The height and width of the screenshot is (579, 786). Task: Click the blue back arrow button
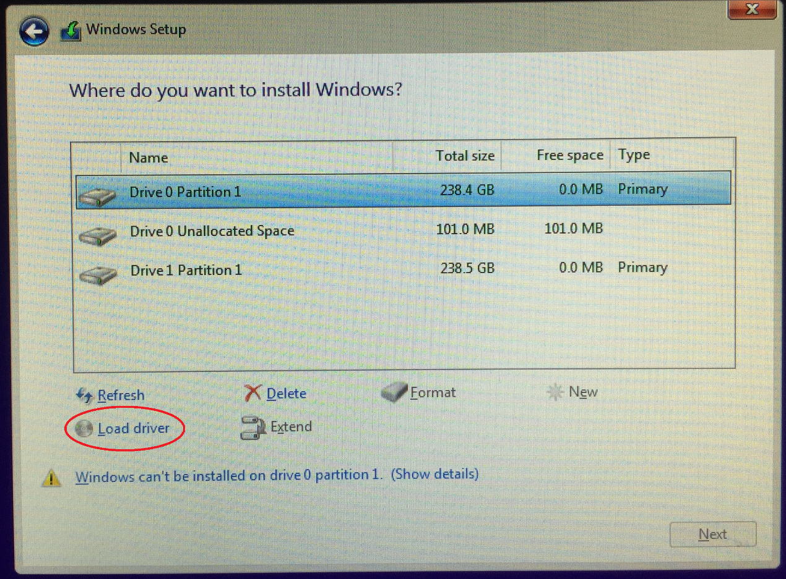[x=35, y=31]
